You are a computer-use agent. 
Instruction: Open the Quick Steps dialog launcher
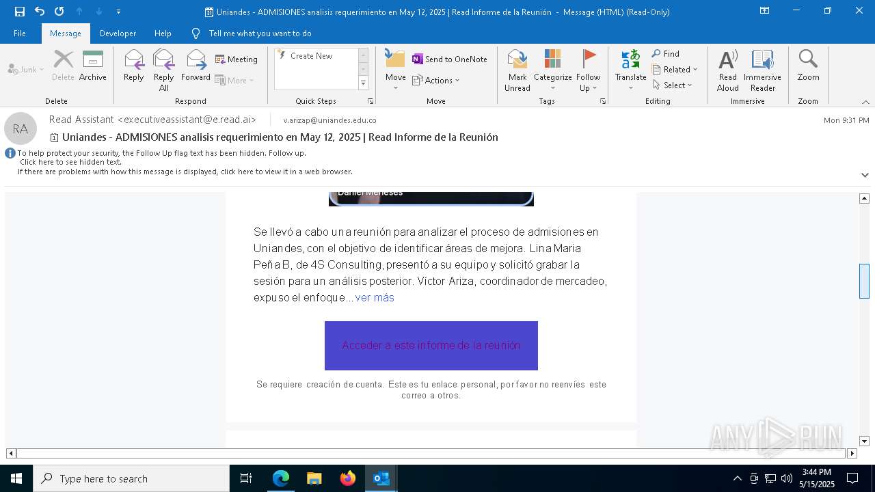[x=371, y=101]
